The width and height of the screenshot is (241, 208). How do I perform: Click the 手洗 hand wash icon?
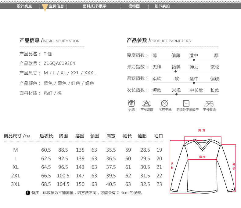tap(131, 103)
